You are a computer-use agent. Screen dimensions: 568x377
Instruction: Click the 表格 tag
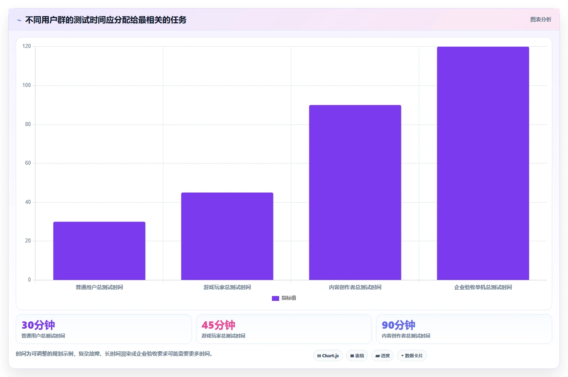[x=357, y=356]
